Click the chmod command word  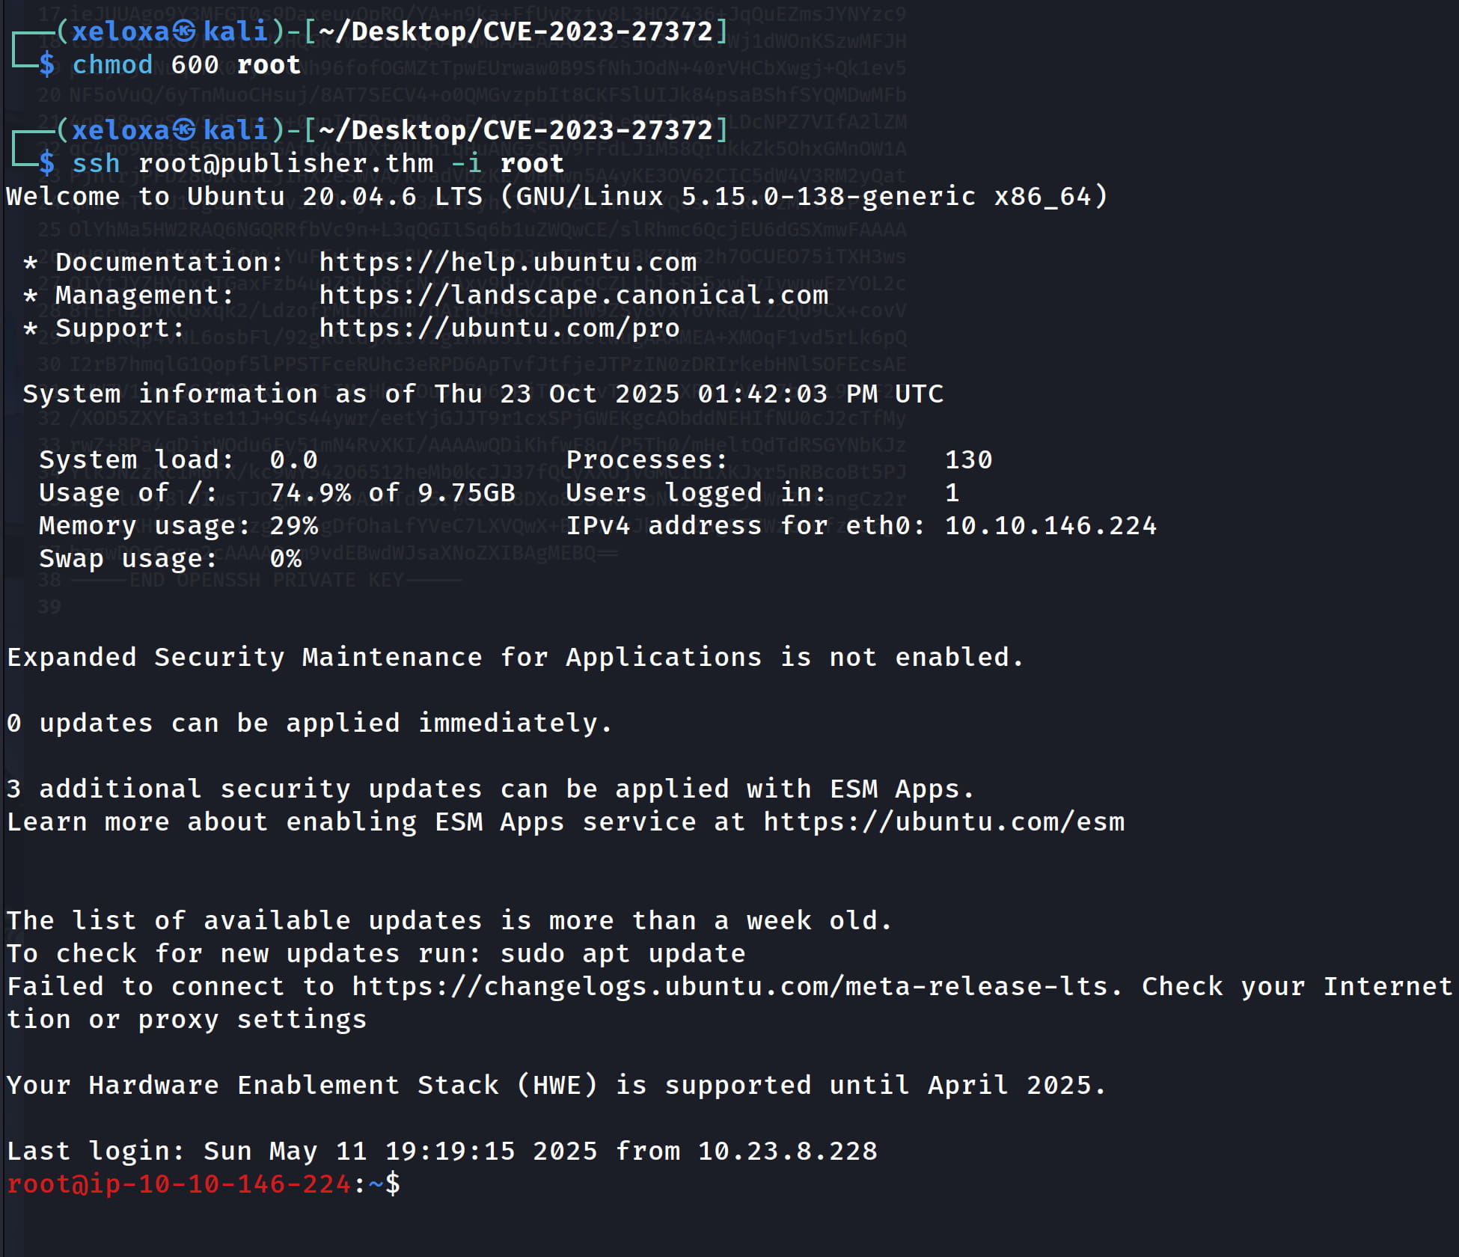point(112,64)
